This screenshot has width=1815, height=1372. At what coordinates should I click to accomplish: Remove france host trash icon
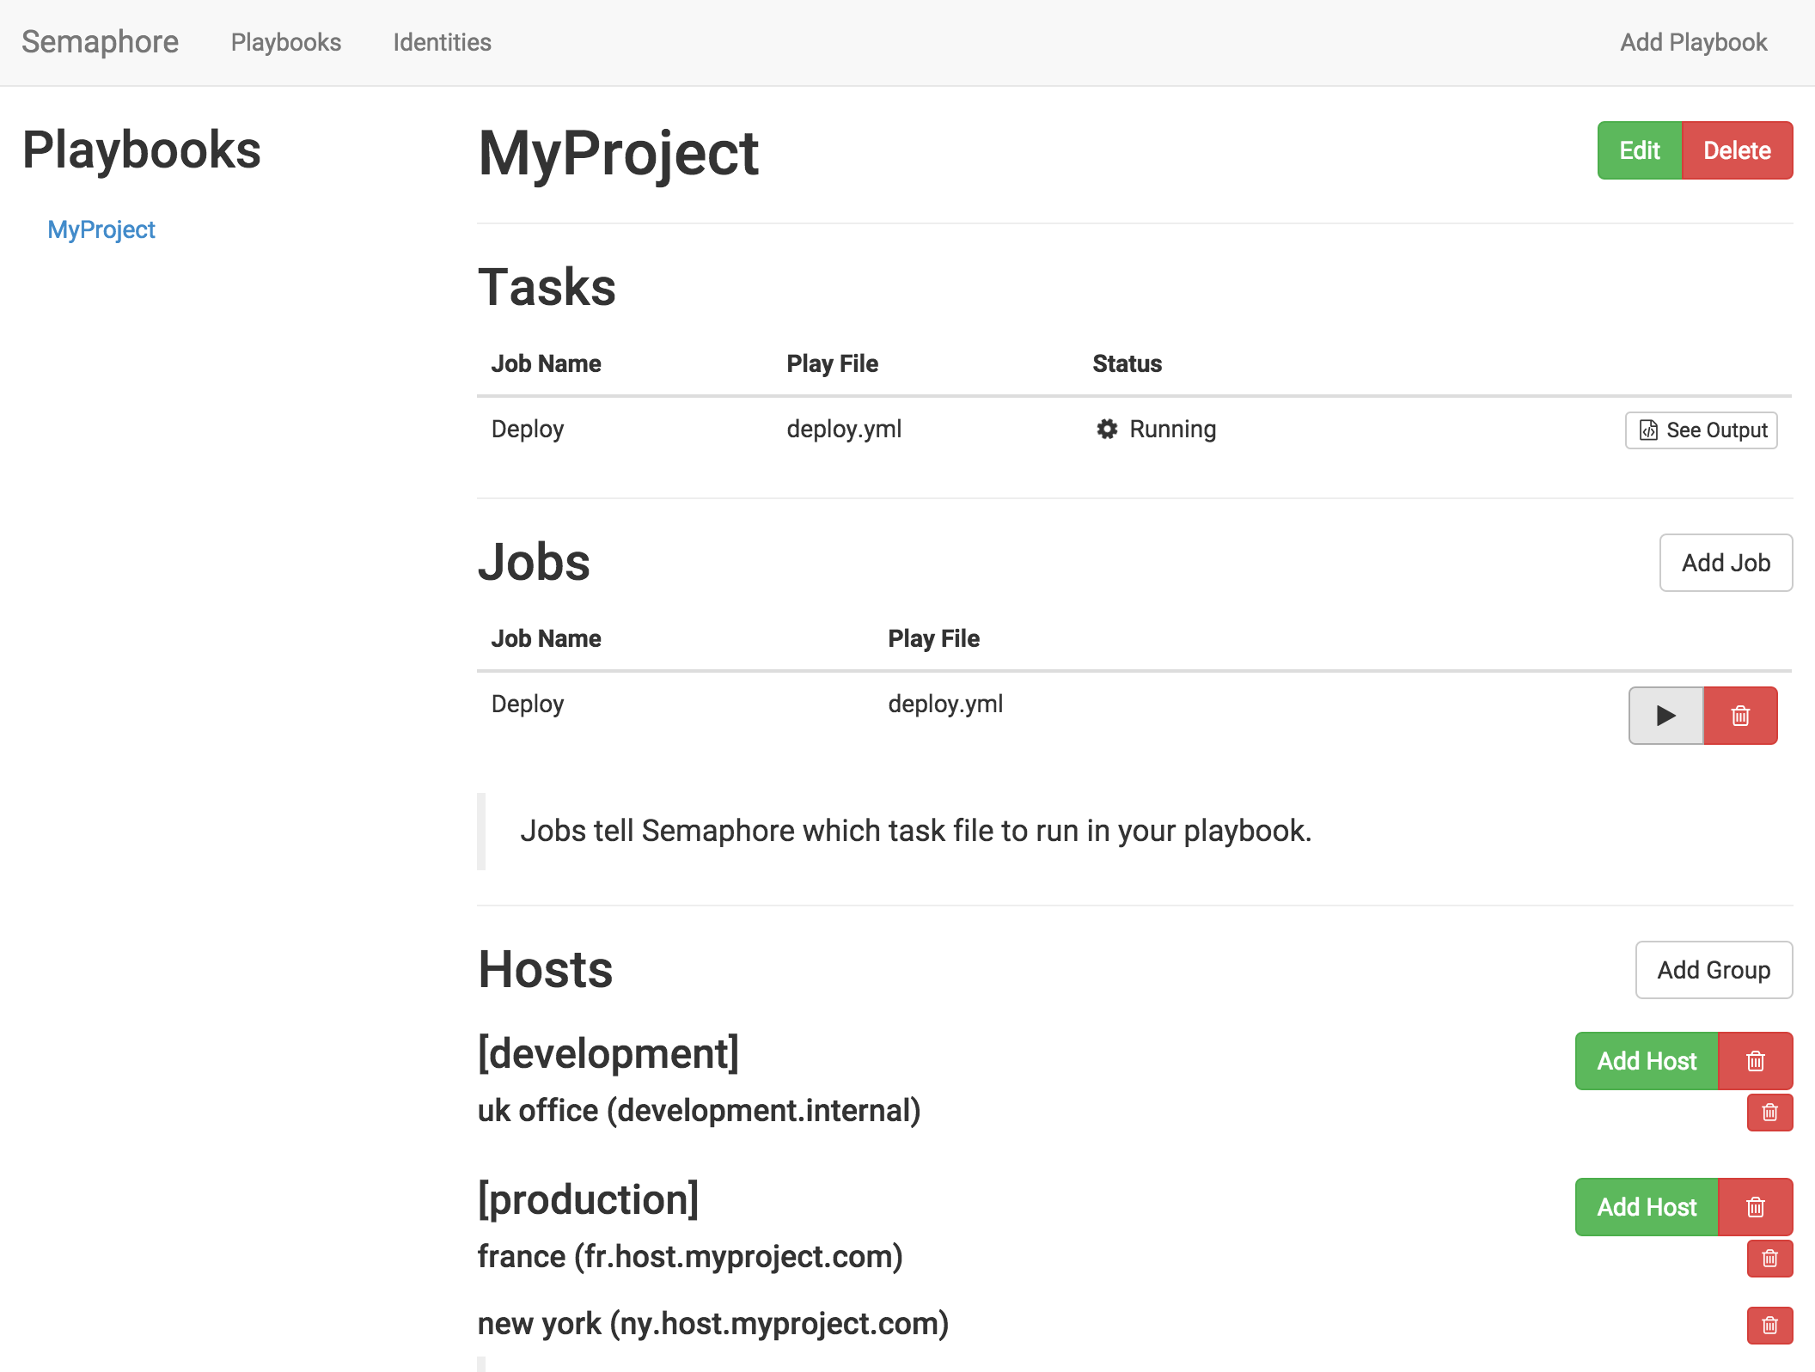(x=1769, y=1259)
